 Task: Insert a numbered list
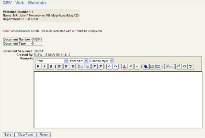click(x=81, y=67)
